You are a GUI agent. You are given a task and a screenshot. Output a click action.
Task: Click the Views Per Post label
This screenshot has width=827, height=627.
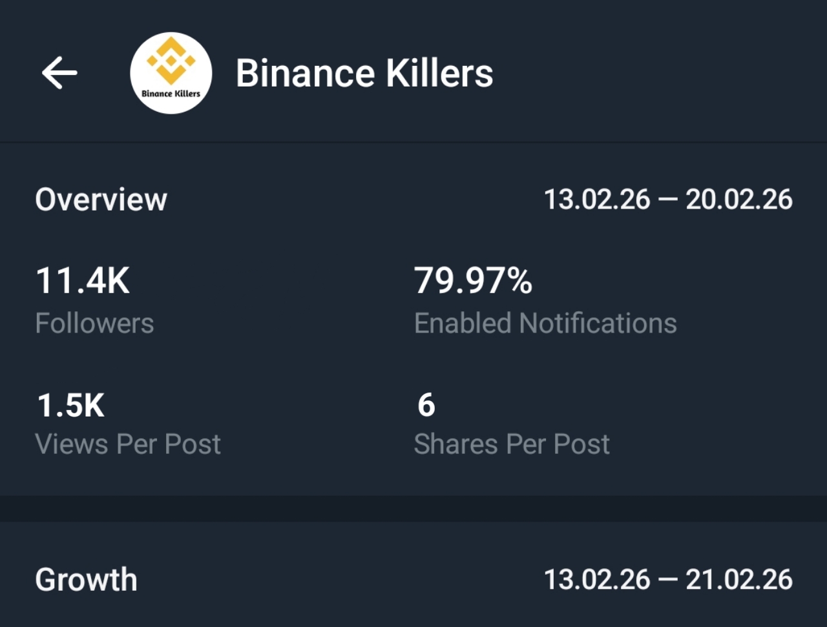pos(128,444)
